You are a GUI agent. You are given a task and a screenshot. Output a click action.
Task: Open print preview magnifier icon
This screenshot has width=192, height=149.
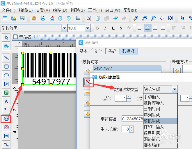[x=51, y=18]
